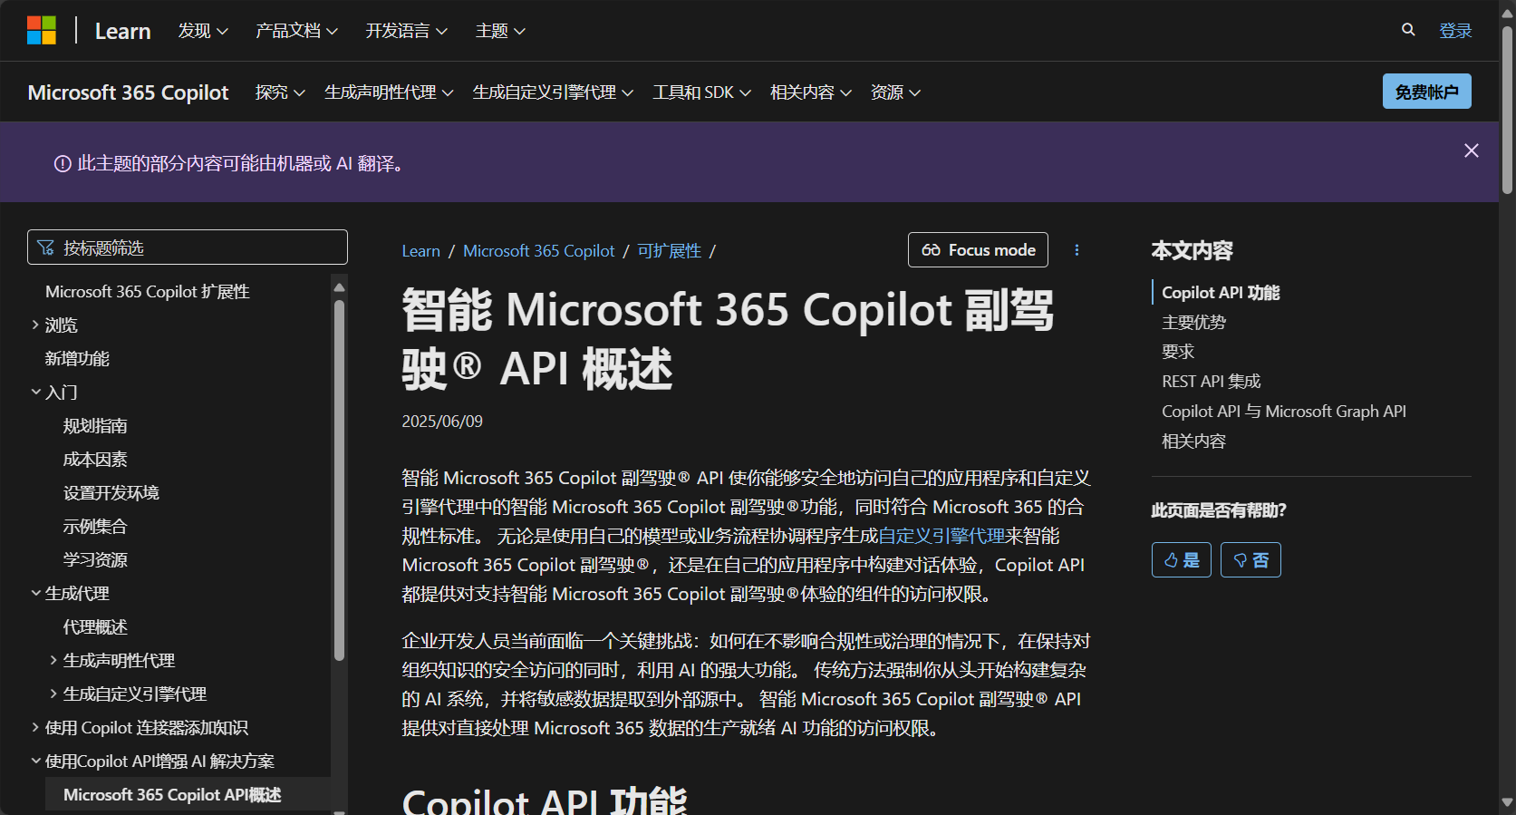Click the 可扩展性 breadcrumb link
Viewport: 1516px width, 815px height.
click(x=669, y=251)
